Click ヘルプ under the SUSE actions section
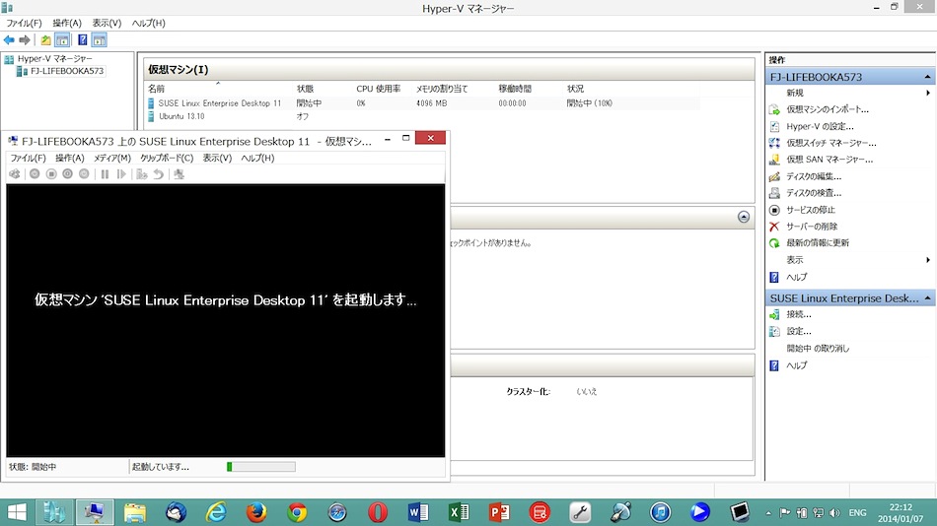This screenshot has width=937, height=526. pos(796,364)
